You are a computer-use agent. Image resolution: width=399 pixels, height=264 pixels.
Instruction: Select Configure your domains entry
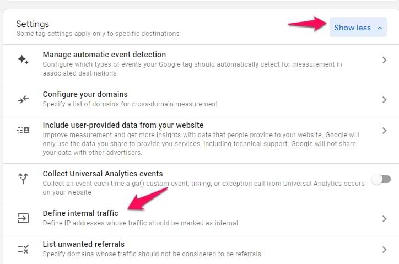pyautogui.click(x=85, y=94)
